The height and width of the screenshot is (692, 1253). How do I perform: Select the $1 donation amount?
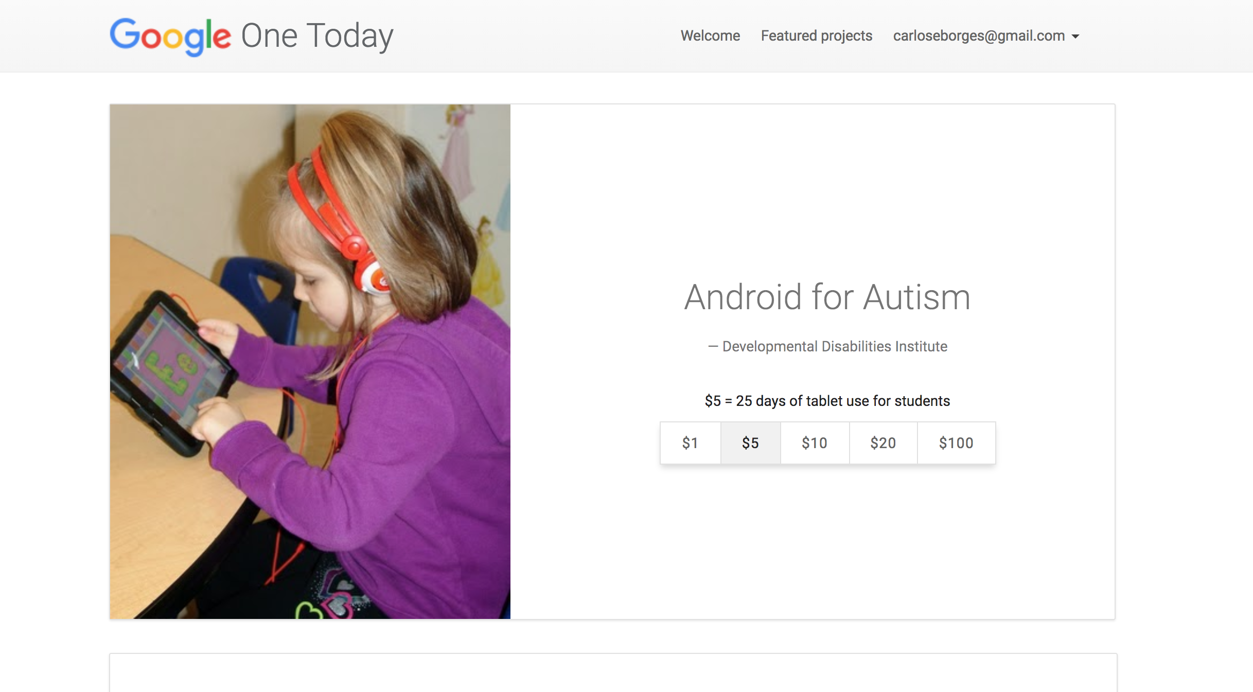point(690,443)
